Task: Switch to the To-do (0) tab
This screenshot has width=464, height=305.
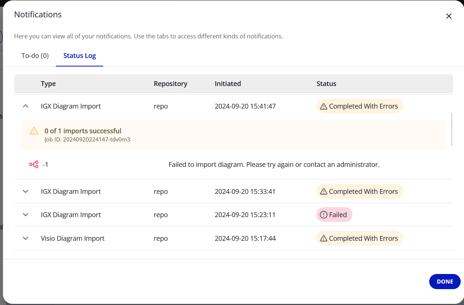Action: click(x=35, y=56)
